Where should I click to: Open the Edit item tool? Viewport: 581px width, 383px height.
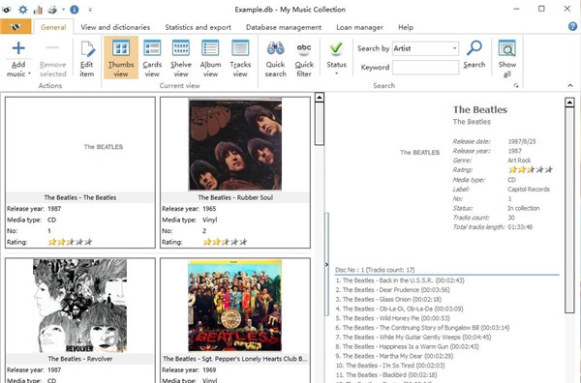coord(87,59)
